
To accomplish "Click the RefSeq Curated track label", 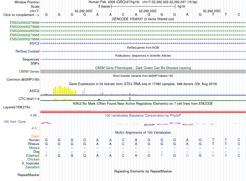I will (27, 51).
